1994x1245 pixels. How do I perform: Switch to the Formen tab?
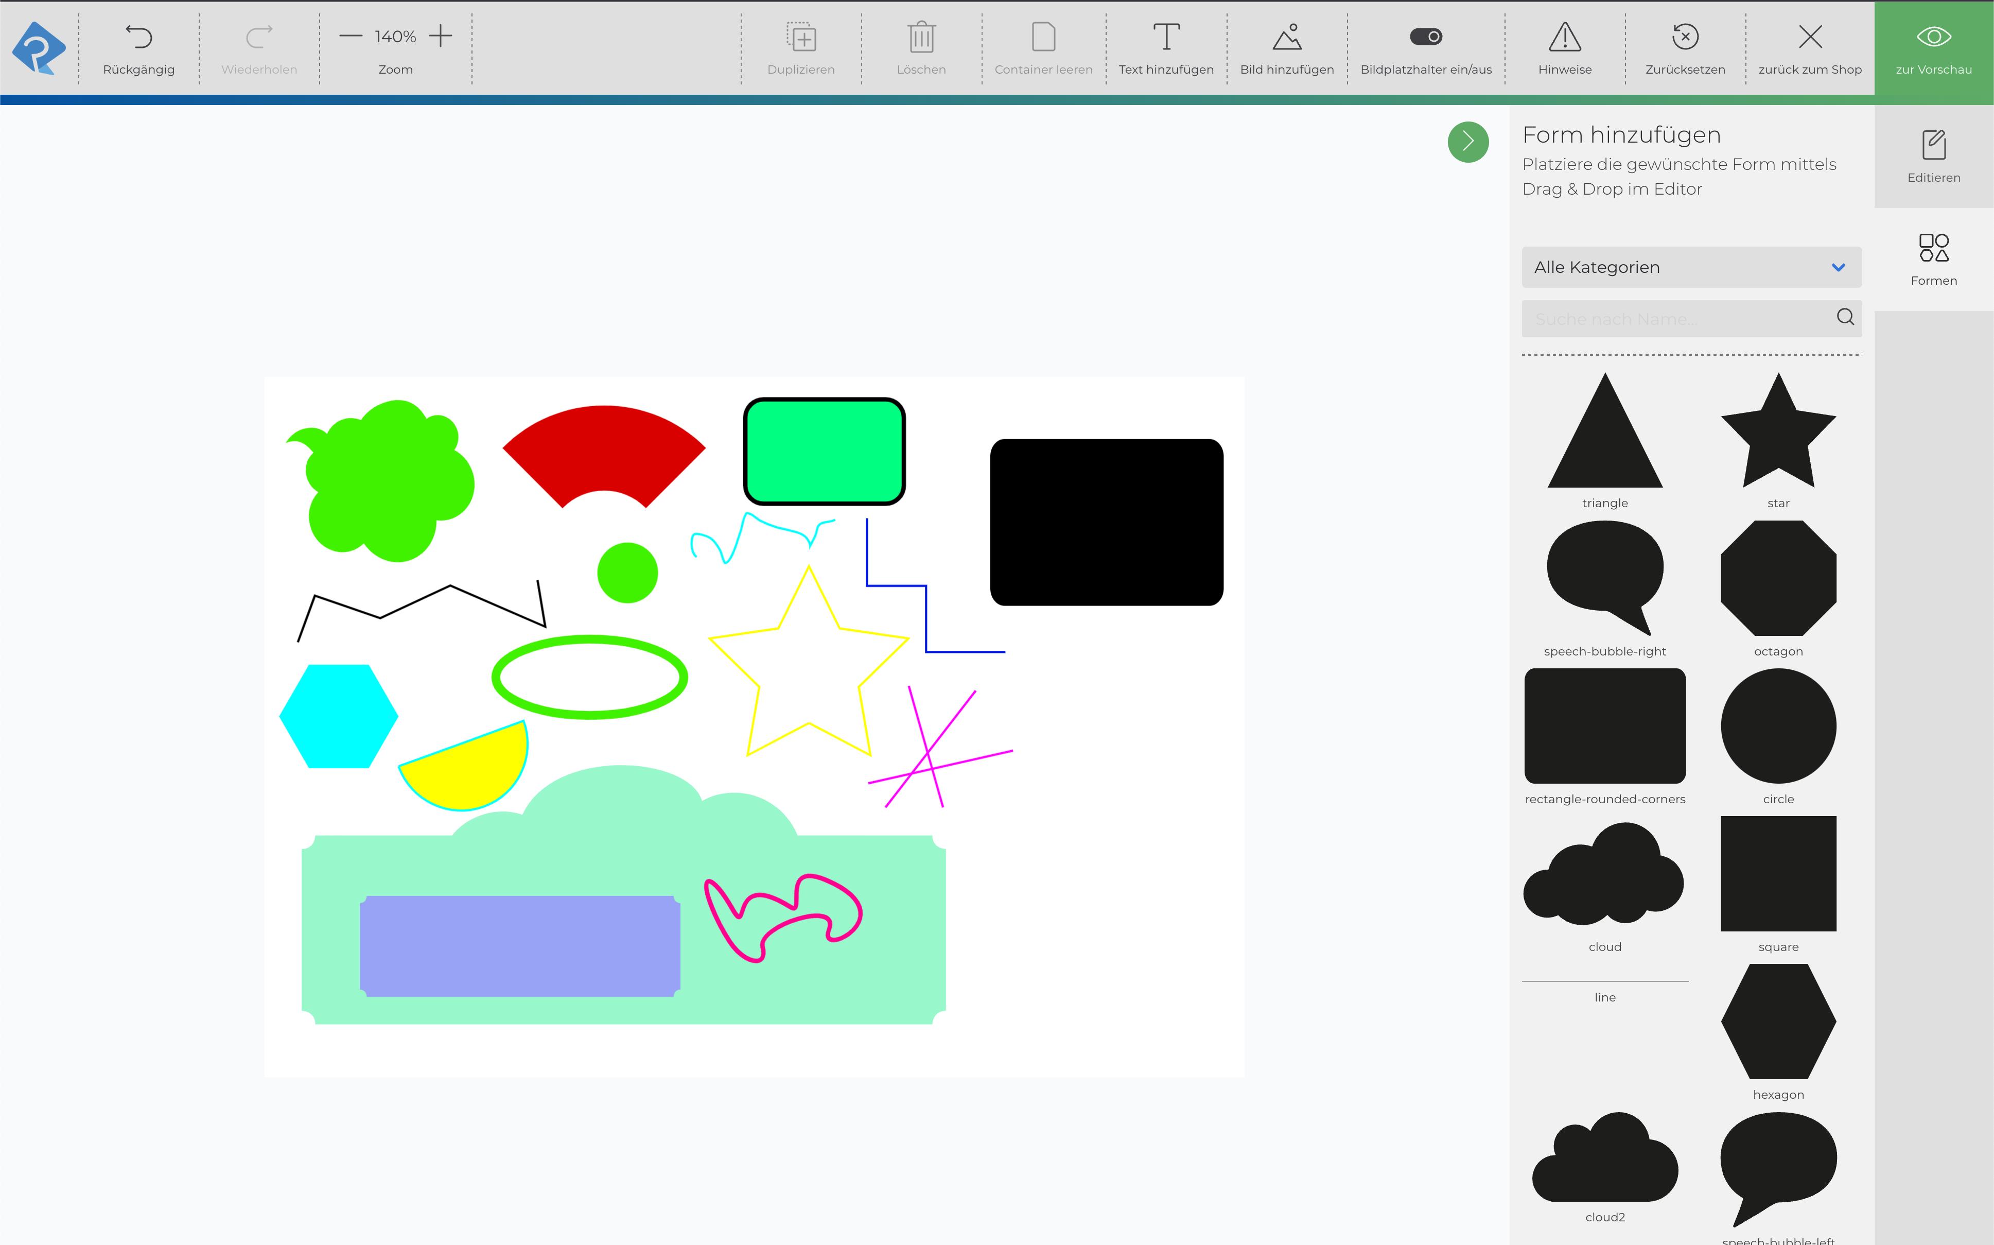point(1933,258)
